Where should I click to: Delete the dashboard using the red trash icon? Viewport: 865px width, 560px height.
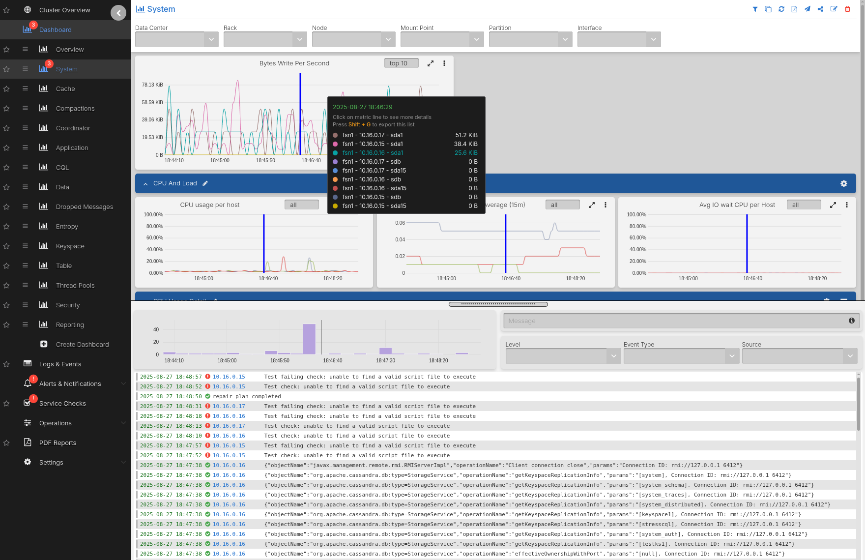click(x=847, y=9)
